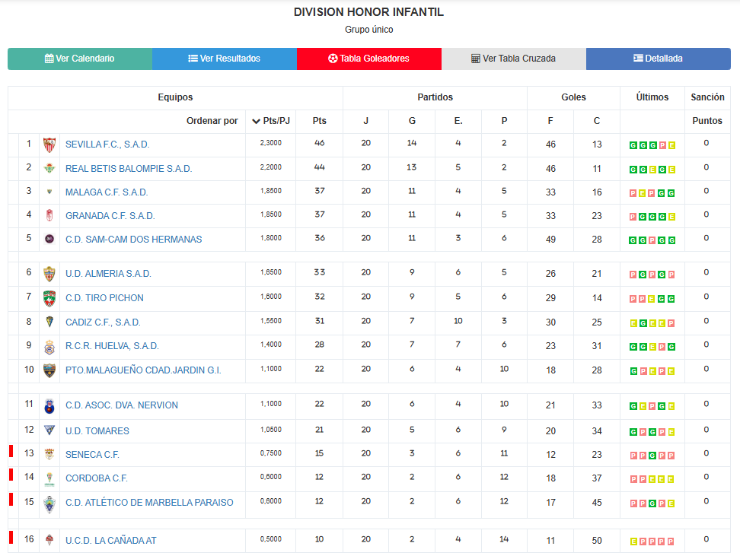
Task: Open C.D. TIRO PICHON team link
Action: (104, 298)
